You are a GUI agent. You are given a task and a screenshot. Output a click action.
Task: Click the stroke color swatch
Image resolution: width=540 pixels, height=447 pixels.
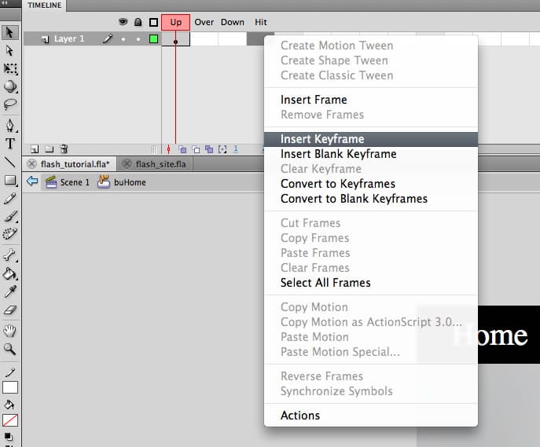(10, 387)
